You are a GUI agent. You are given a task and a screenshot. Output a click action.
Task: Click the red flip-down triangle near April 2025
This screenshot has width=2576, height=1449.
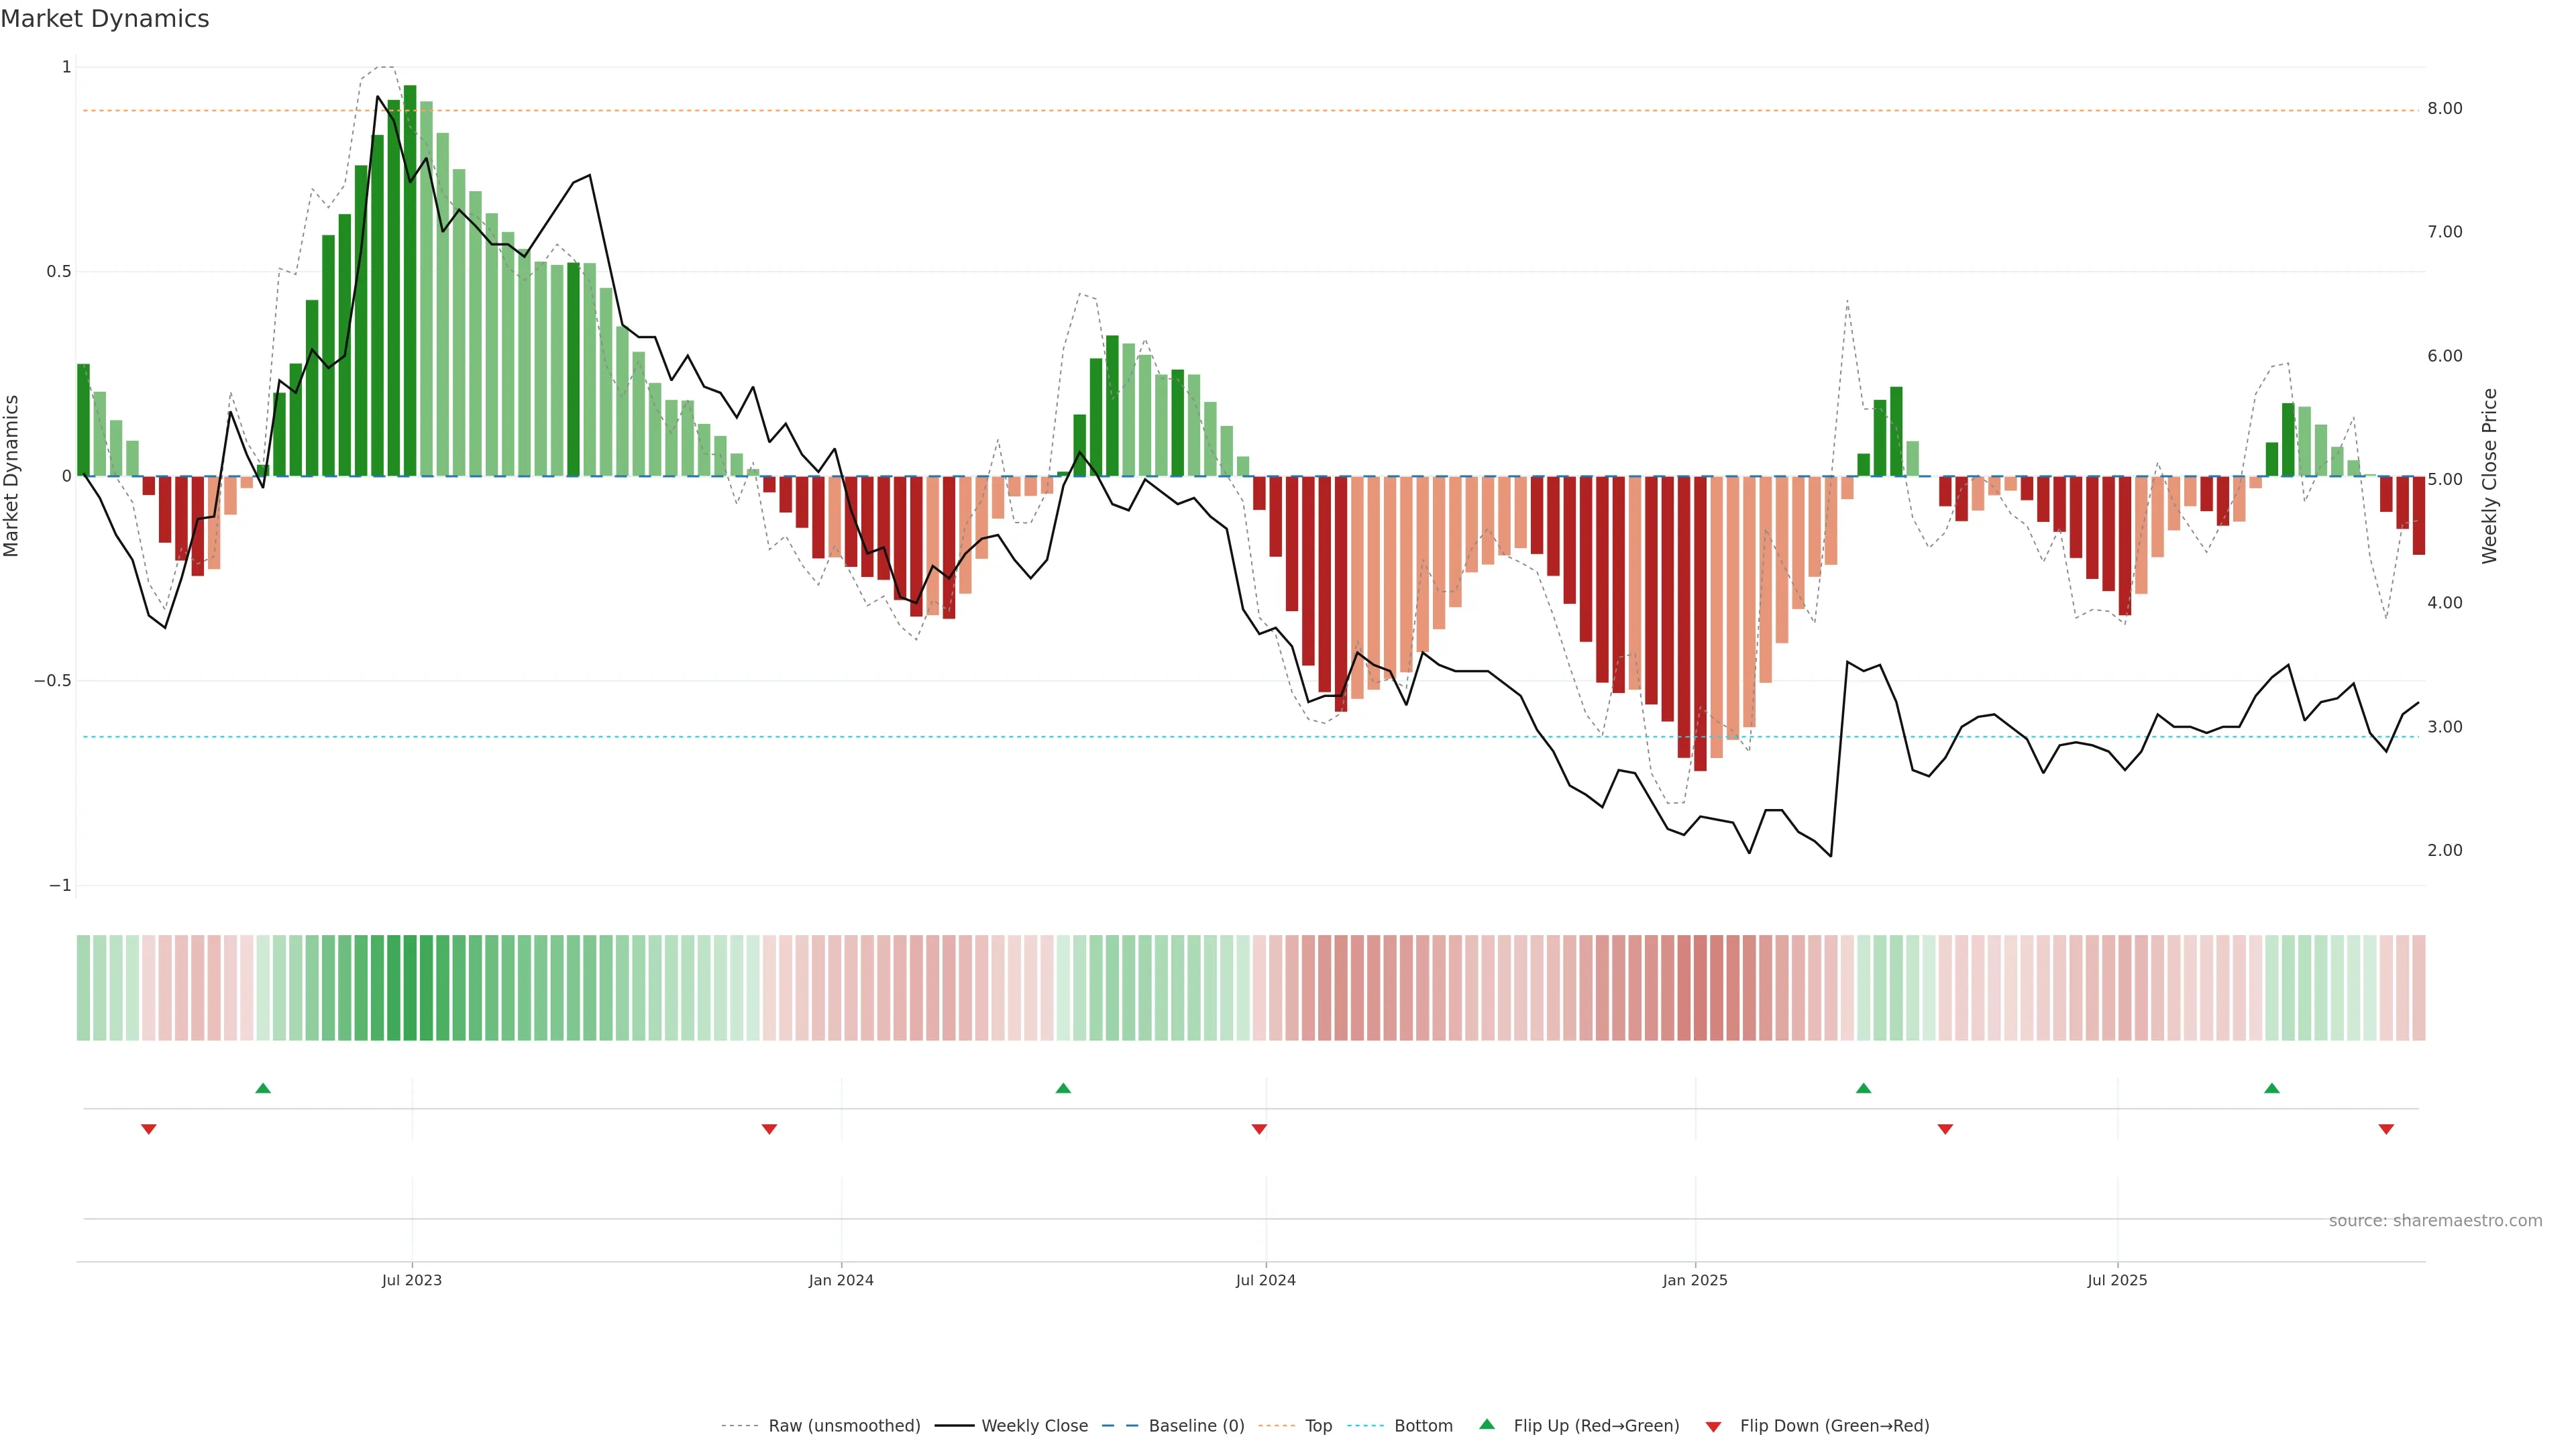pos(1945,1129)
